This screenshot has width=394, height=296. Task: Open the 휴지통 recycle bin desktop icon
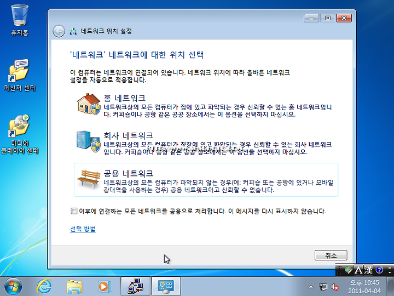[19, 20]
